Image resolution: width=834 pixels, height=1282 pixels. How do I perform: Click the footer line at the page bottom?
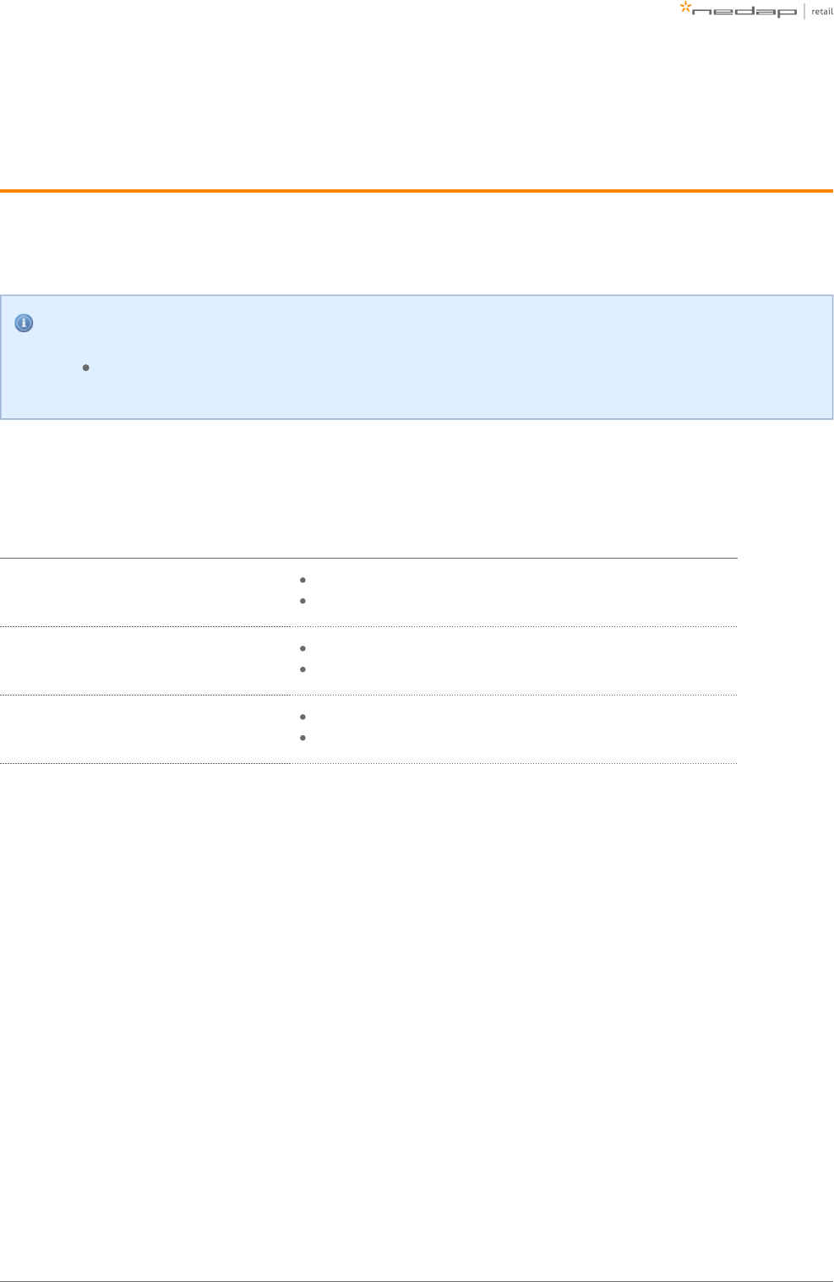pos(417,1280)
